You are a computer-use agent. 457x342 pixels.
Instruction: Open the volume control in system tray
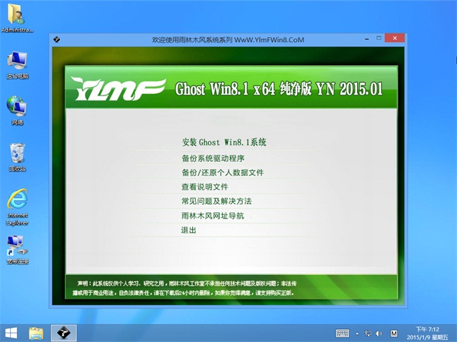pos(378,333)
